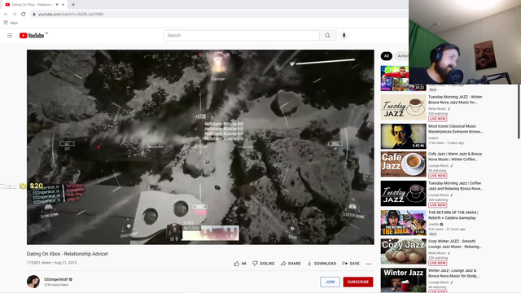
Task: Open THE RETURN OF THE AMAX thumbnail
Action: (404, 222)
